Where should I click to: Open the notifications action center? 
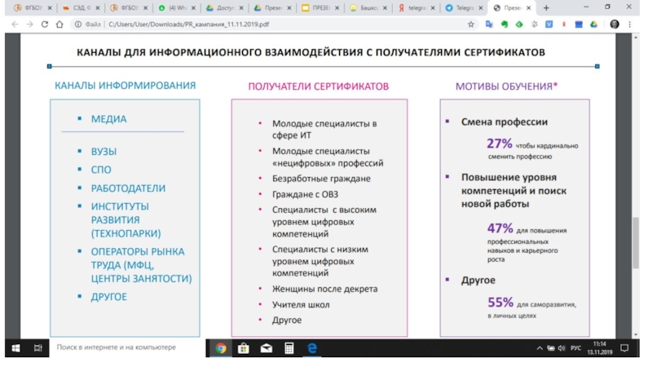[x=624, y=348]
